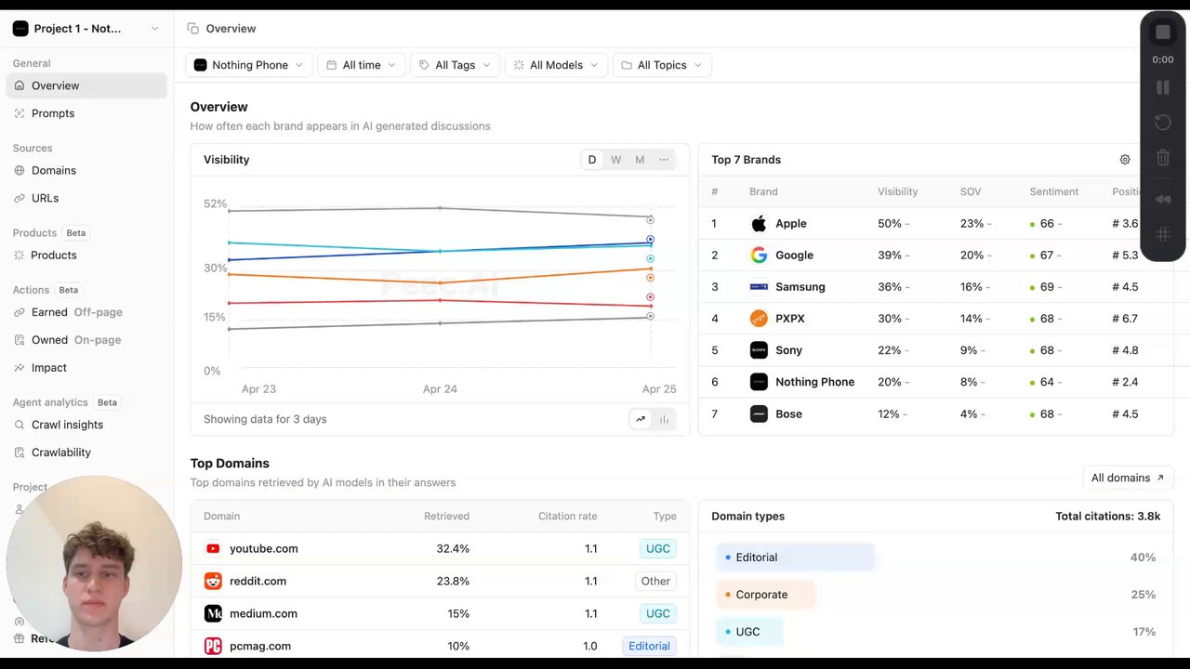Select the line chart view icon

(x=641, y=419)
